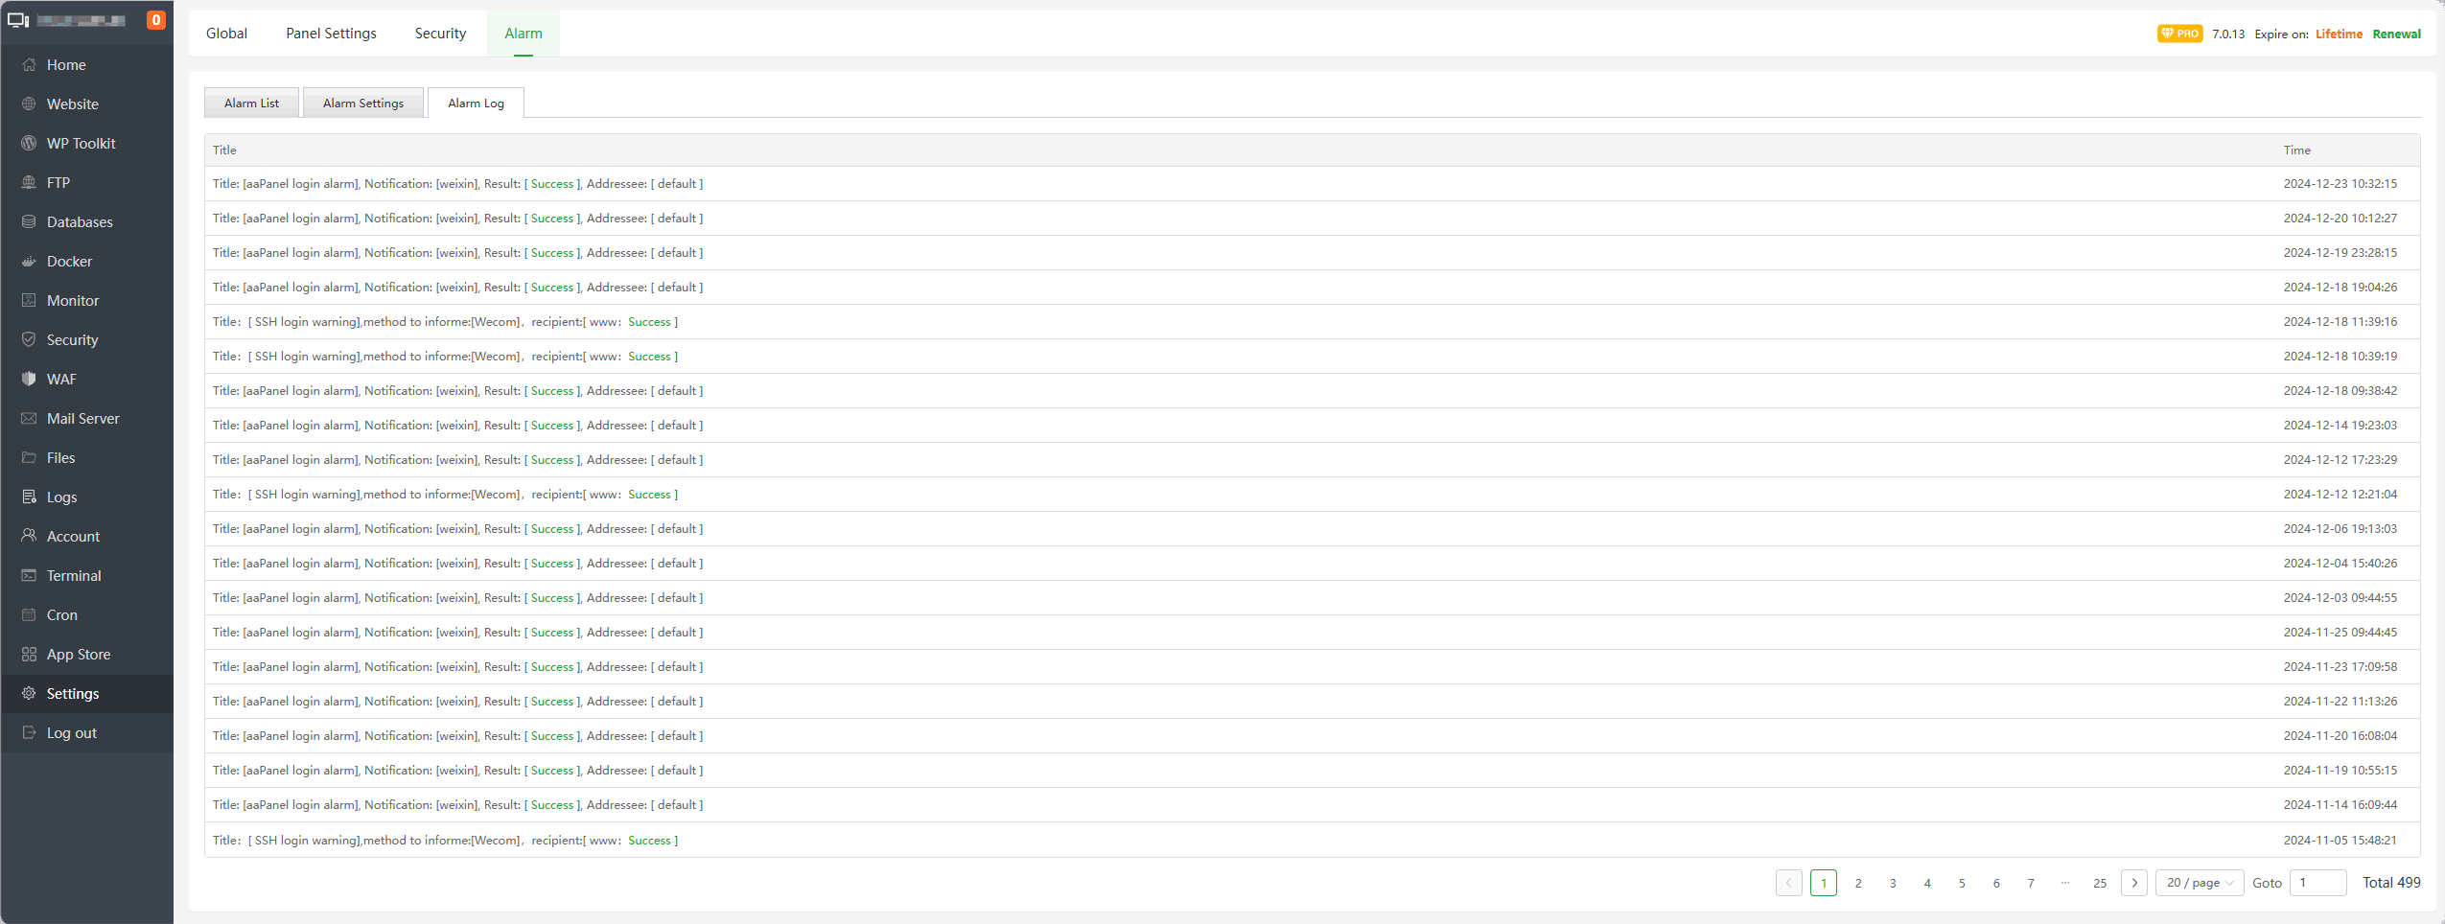Click the Databases stack icon
Image resolution: width=2445 pixels, height=924 pixels.
click(x=29, y=222)
